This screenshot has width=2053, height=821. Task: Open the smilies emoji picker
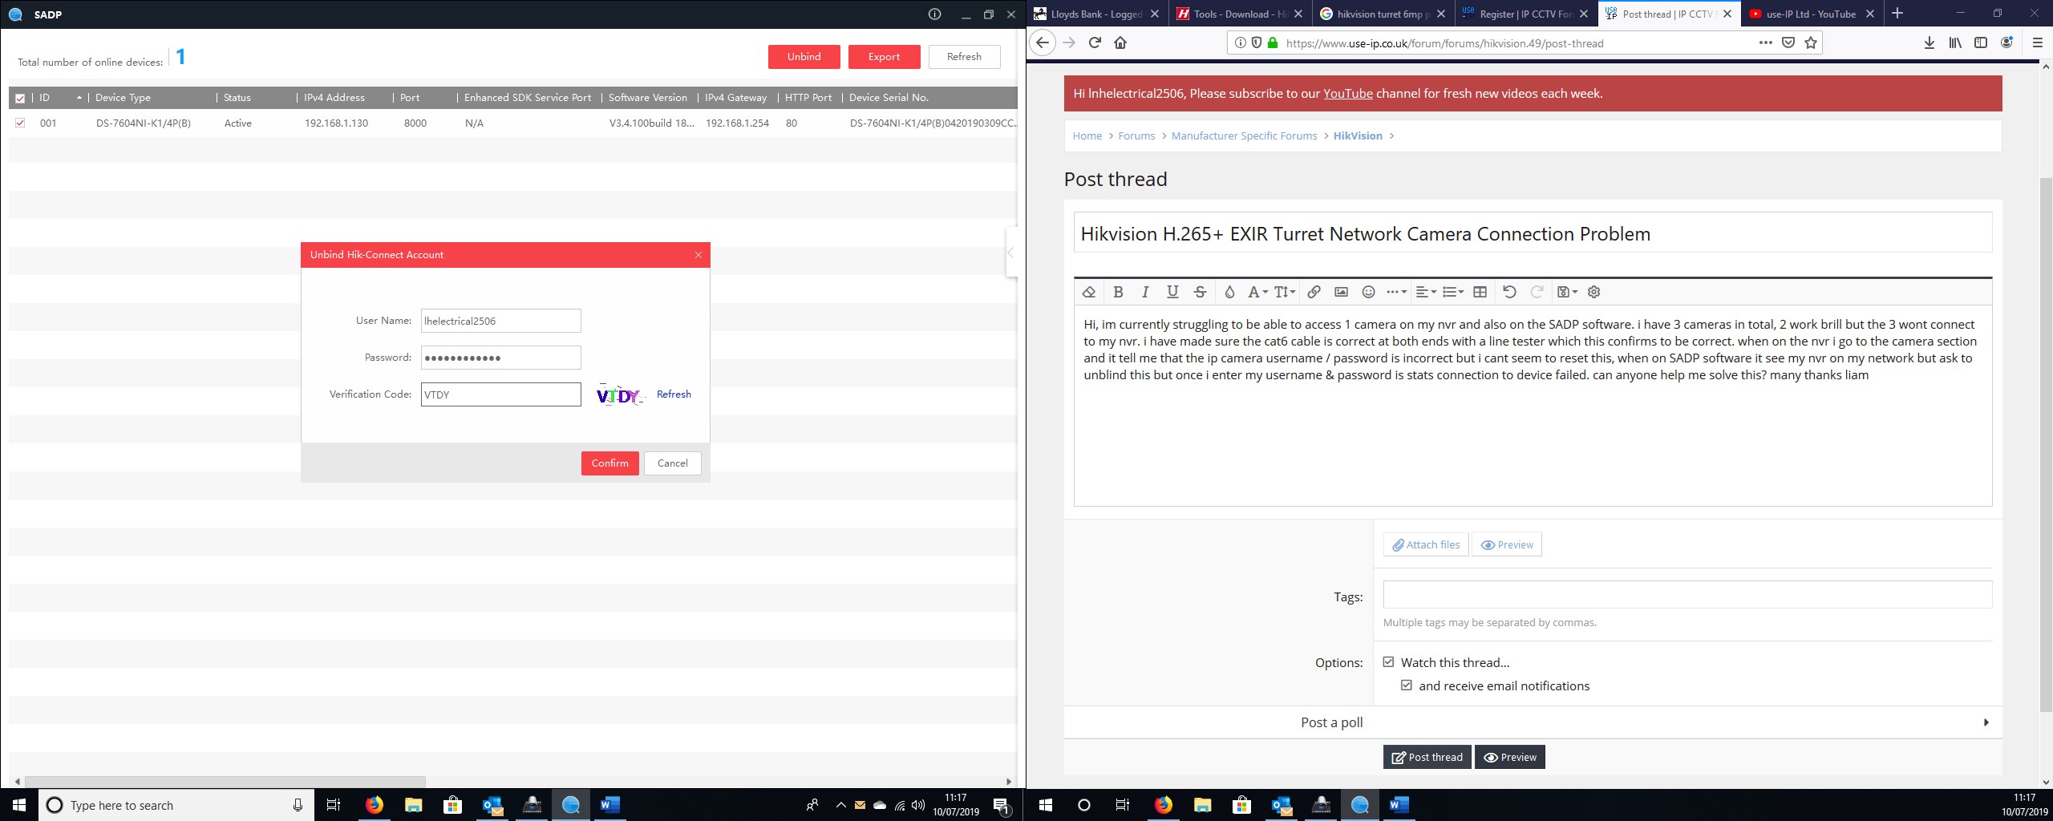point(1369,292)
